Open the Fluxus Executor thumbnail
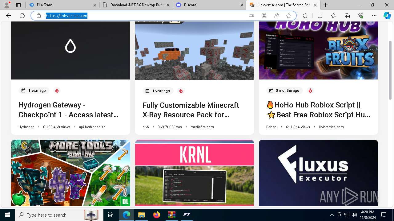This screenshot has width=394, height=221. tap(318, 173)
